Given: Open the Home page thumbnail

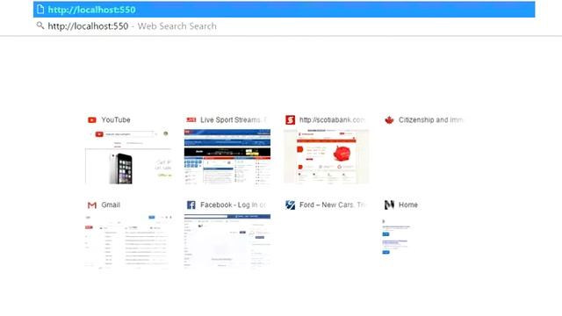Looking at the screenshot, I should coord(396,236).
